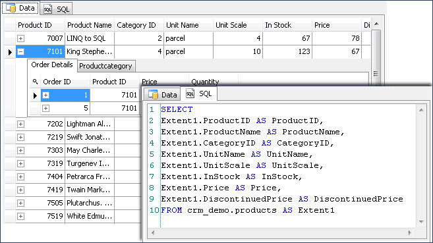
Task: Click the key icon in Order Details header
Action: pyautogui.click(x=35, y=82)
